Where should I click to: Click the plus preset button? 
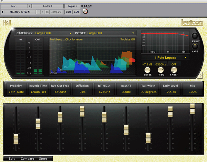[x=43, y=12]
